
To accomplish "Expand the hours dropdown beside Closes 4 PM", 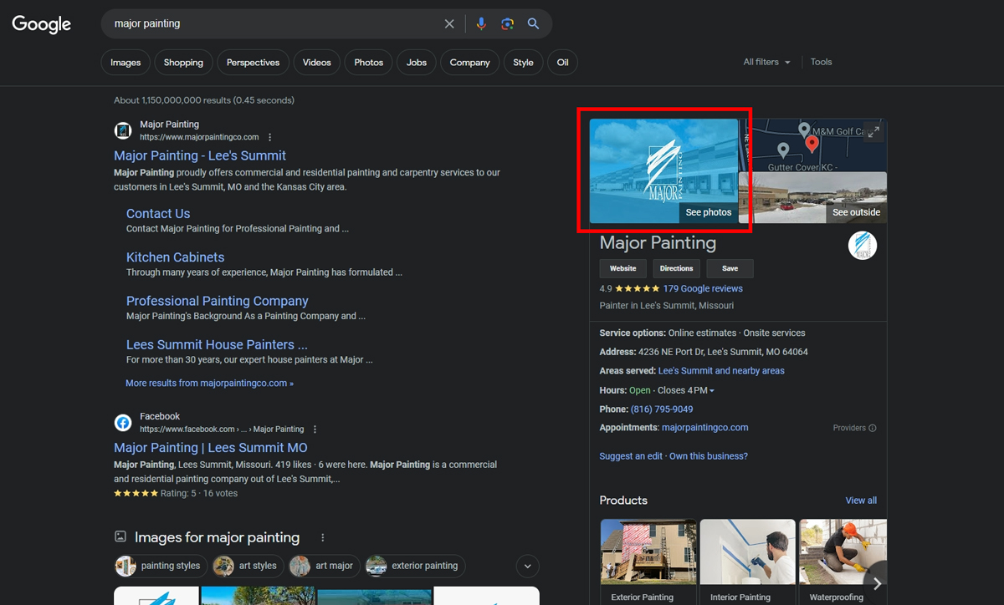I will [x=712, y=391].
